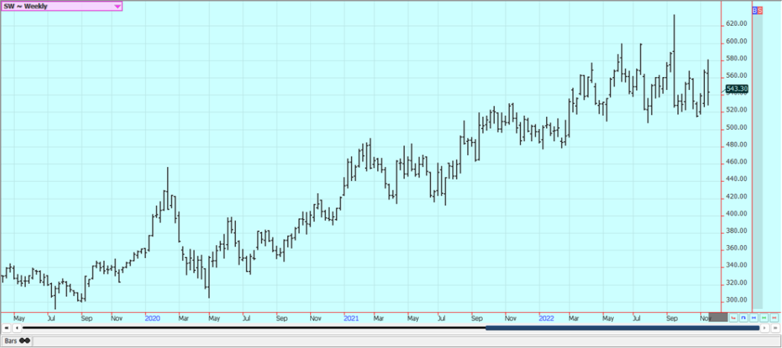
Task: Click the blue double-arrow compress icon
Action: point(754,318)
